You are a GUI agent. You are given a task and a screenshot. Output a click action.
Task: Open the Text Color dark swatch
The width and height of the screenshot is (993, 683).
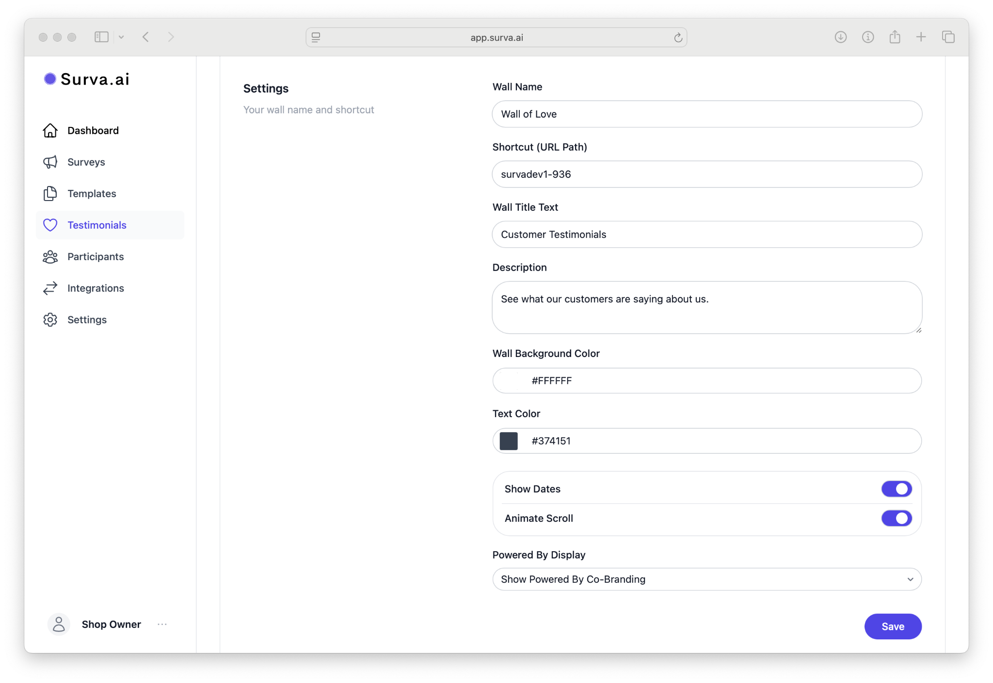point(509,441)
